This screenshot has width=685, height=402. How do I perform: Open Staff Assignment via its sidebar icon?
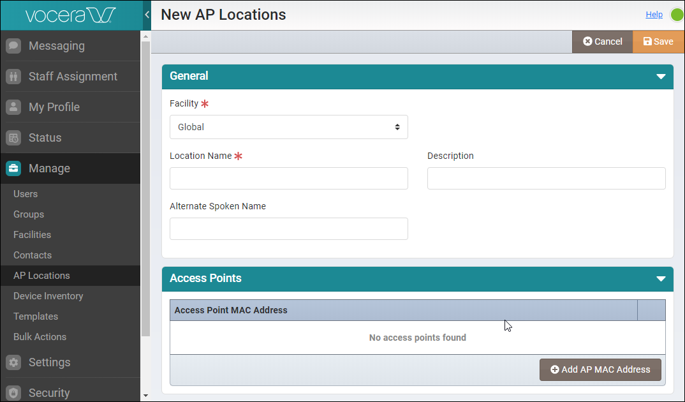click(x=13, y=76)
